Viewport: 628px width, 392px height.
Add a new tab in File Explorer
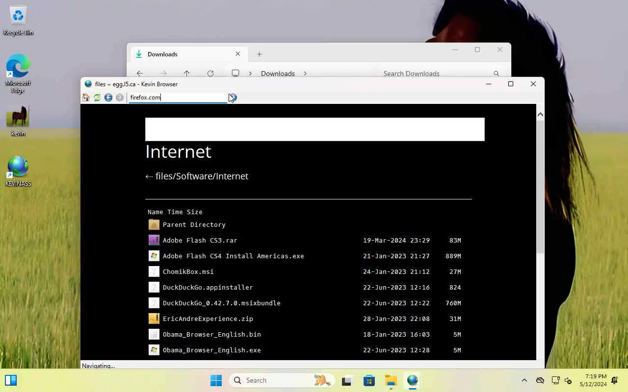(x=260, y=54)
